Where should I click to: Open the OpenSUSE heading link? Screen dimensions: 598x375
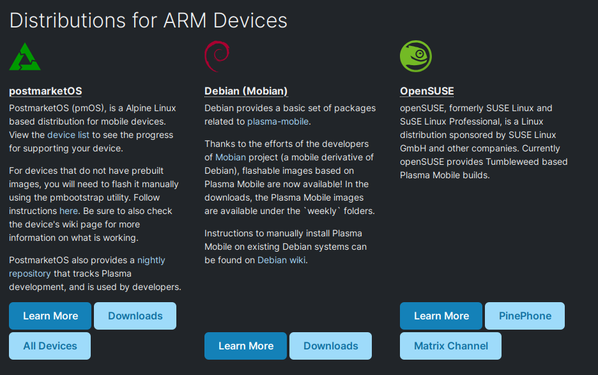click(x=427, y=91)
